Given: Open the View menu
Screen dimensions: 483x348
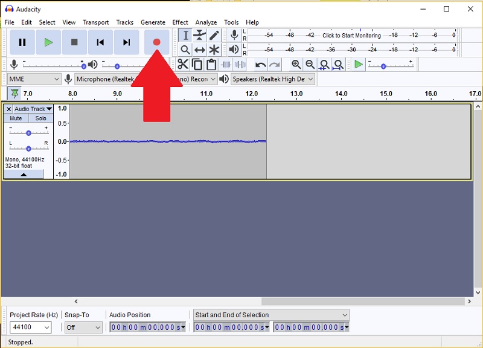Looking at the screenshot, I should [x=69, y=22].
